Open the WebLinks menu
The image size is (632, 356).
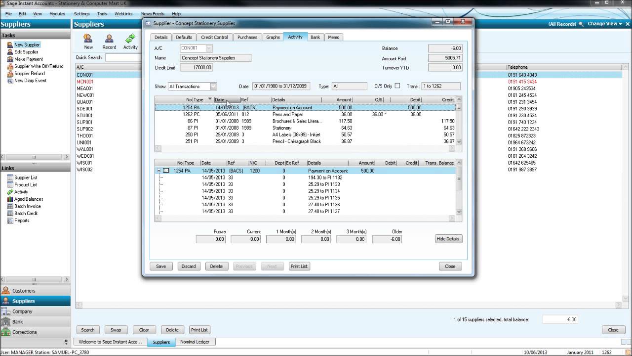(123, 14)
